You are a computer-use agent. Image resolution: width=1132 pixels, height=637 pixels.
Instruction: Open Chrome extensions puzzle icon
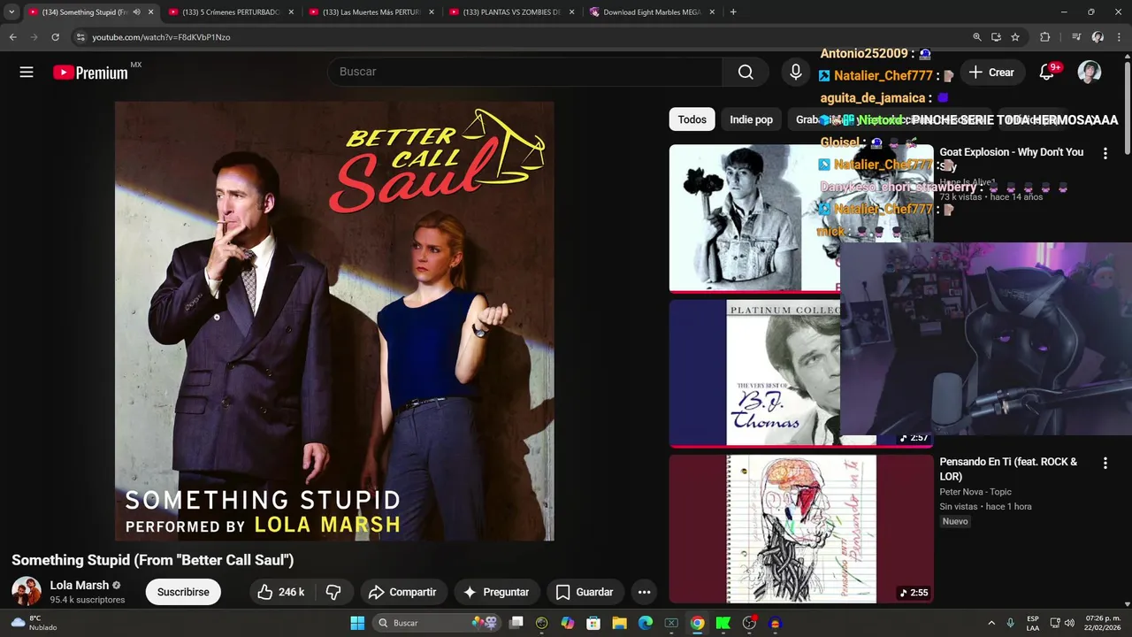[1044, 37]
